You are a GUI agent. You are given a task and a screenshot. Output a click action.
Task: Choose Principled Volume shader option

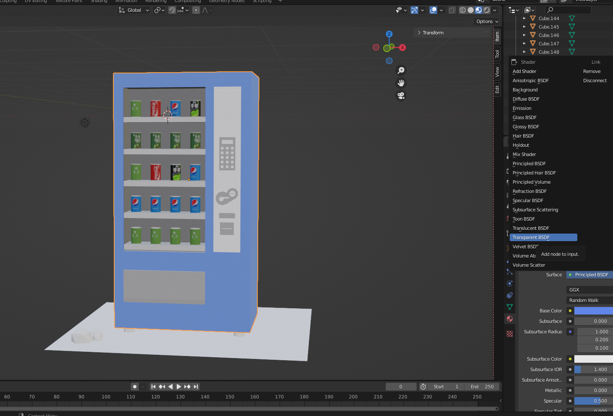tap(543, 182)
